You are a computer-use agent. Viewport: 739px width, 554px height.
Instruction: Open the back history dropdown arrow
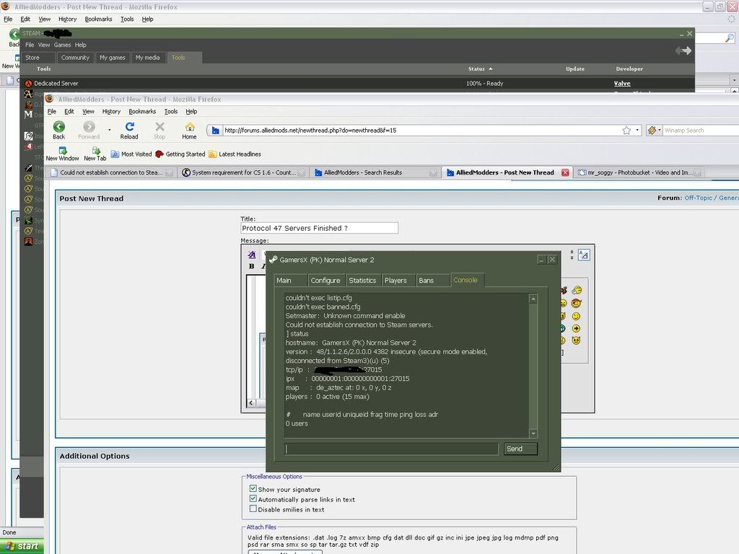[x=110, y=130]
